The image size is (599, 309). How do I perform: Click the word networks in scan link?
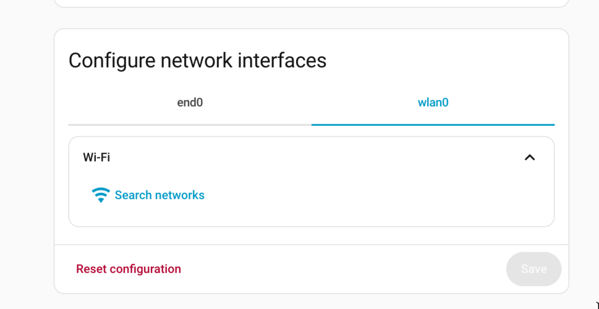(x=179, y=195)
